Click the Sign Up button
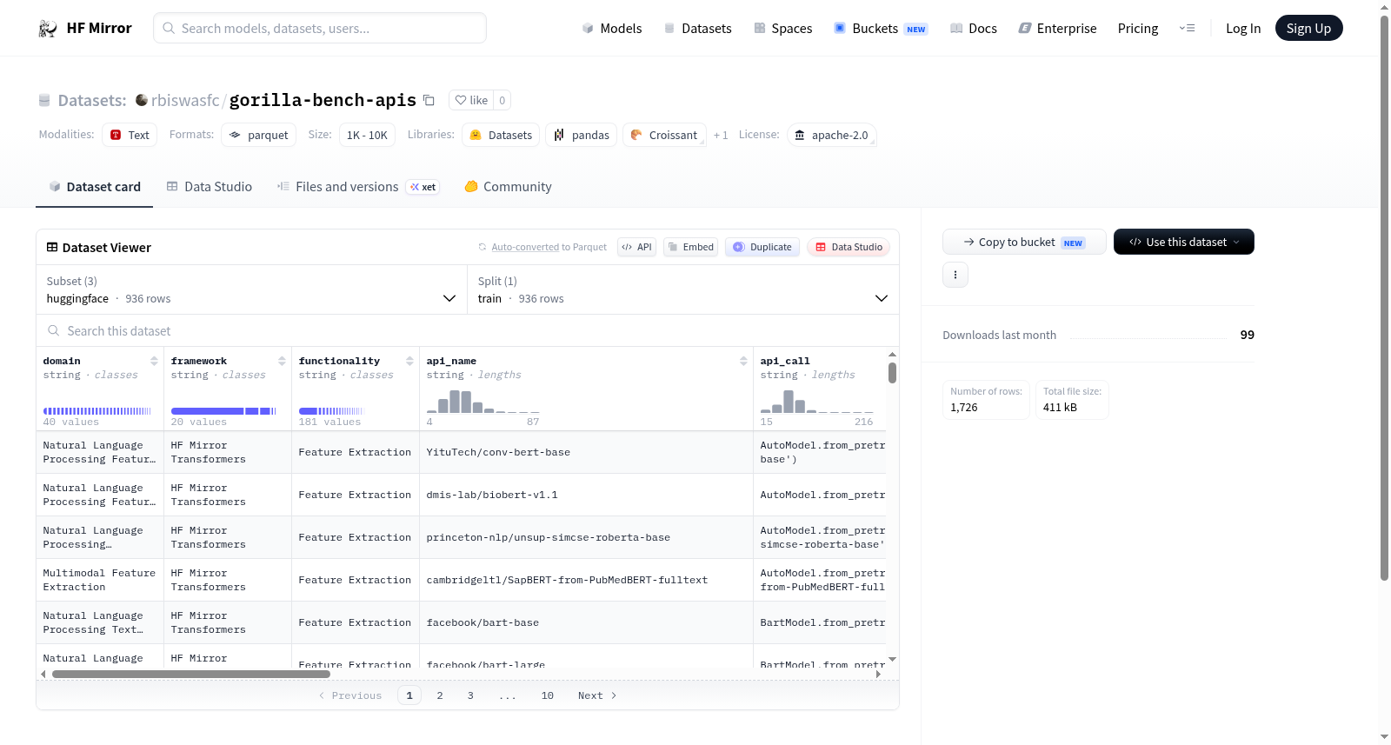The height and width of the screenshot is (745, 1391). point(1308,29)
